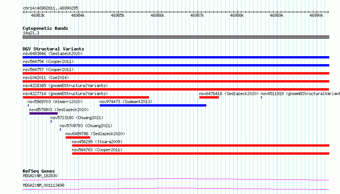The image size is (340, 194).
Task: Click the 46985k ruler tick label
Action: (x=118, y=15)
